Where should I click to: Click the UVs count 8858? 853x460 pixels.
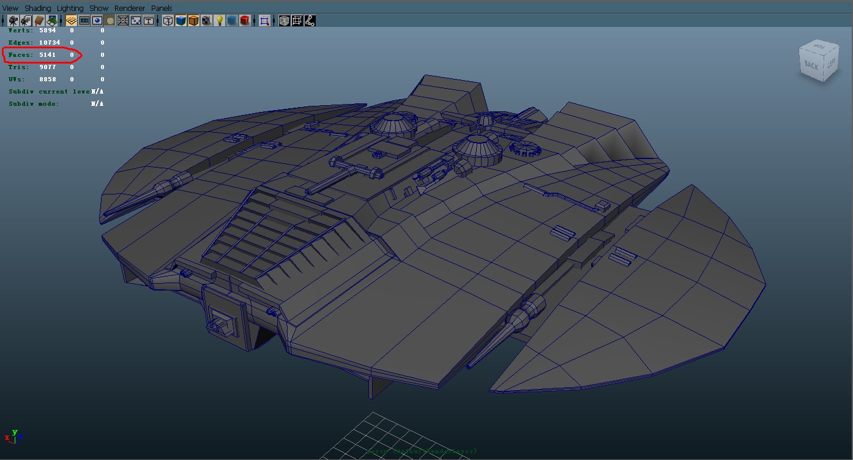click(x=48, y=79)
